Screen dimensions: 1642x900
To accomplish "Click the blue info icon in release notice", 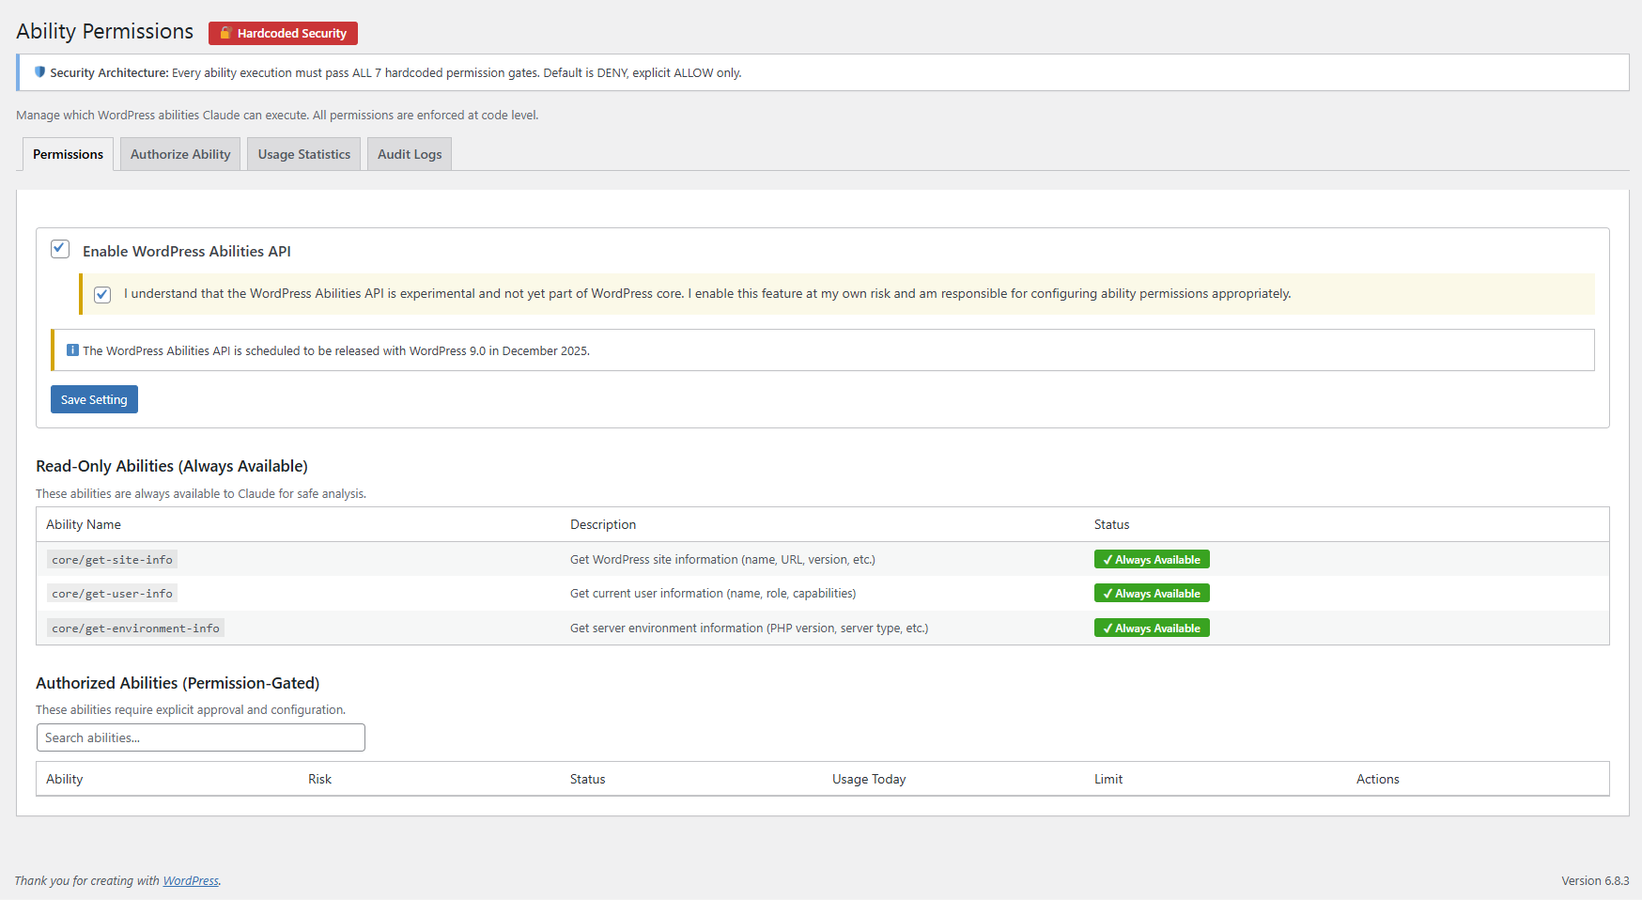I will click(72, 350).
